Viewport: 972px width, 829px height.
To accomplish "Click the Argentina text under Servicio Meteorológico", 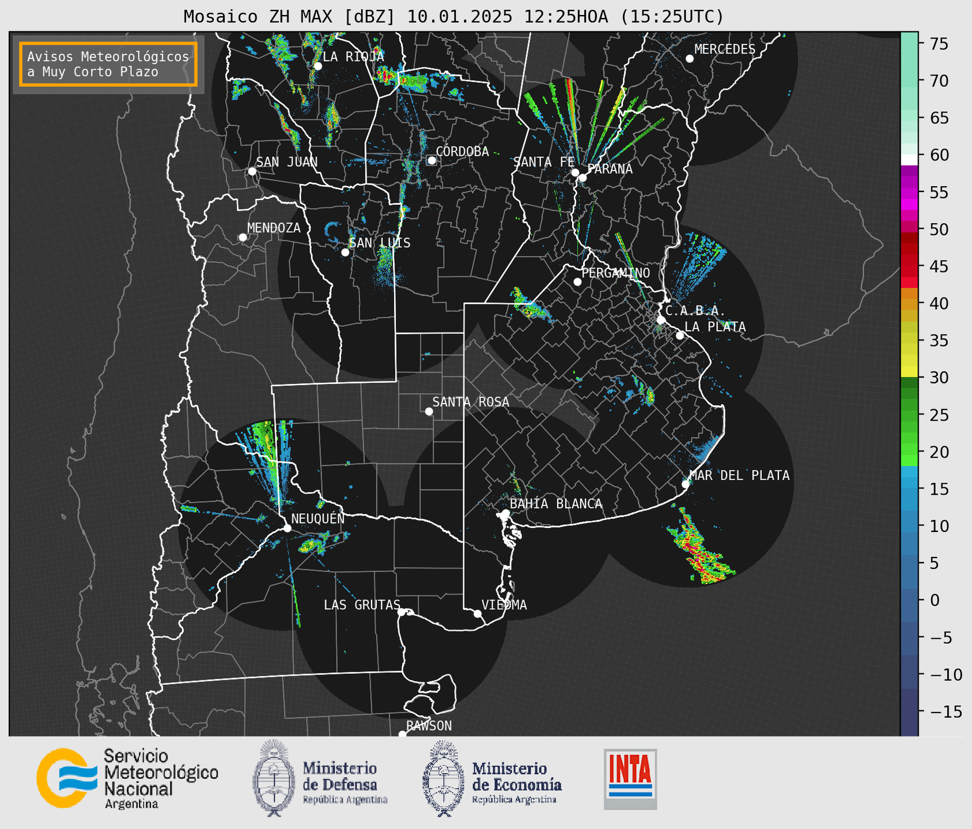I will click(131, 804).
